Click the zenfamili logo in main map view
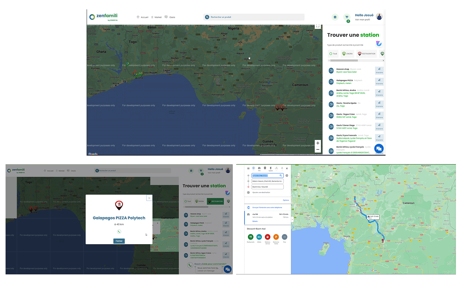 (x=104, y=17)
